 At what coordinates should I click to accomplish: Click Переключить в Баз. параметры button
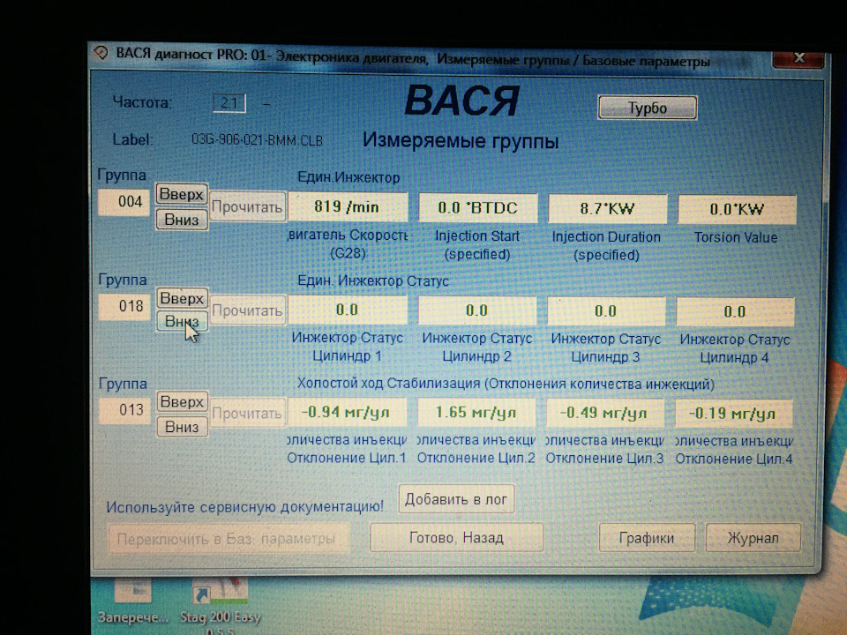(x=228, y=539)
